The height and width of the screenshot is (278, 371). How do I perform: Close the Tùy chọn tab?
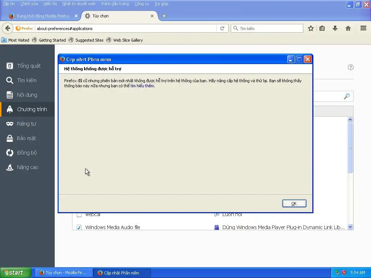pos(152,16)
